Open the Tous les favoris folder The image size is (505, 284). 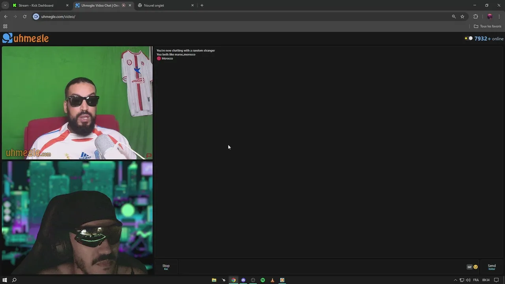[488, 26]
